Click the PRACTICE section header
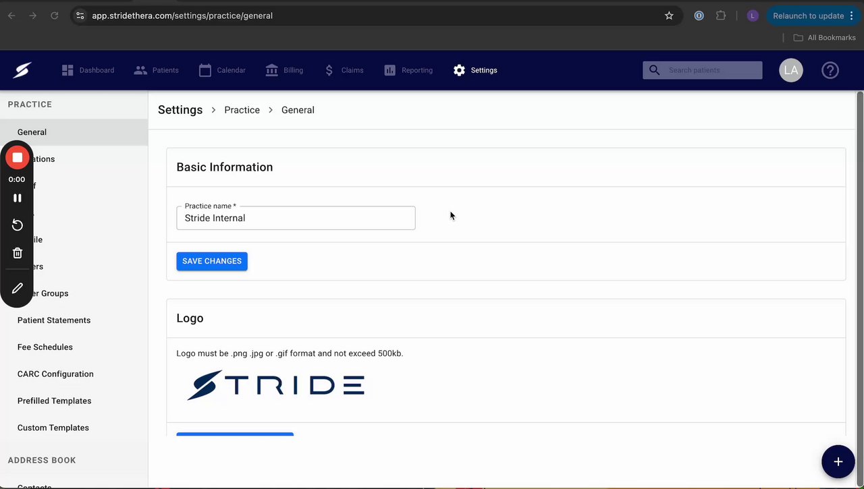Viewport: 864px width, 489px height. (30, 105)
